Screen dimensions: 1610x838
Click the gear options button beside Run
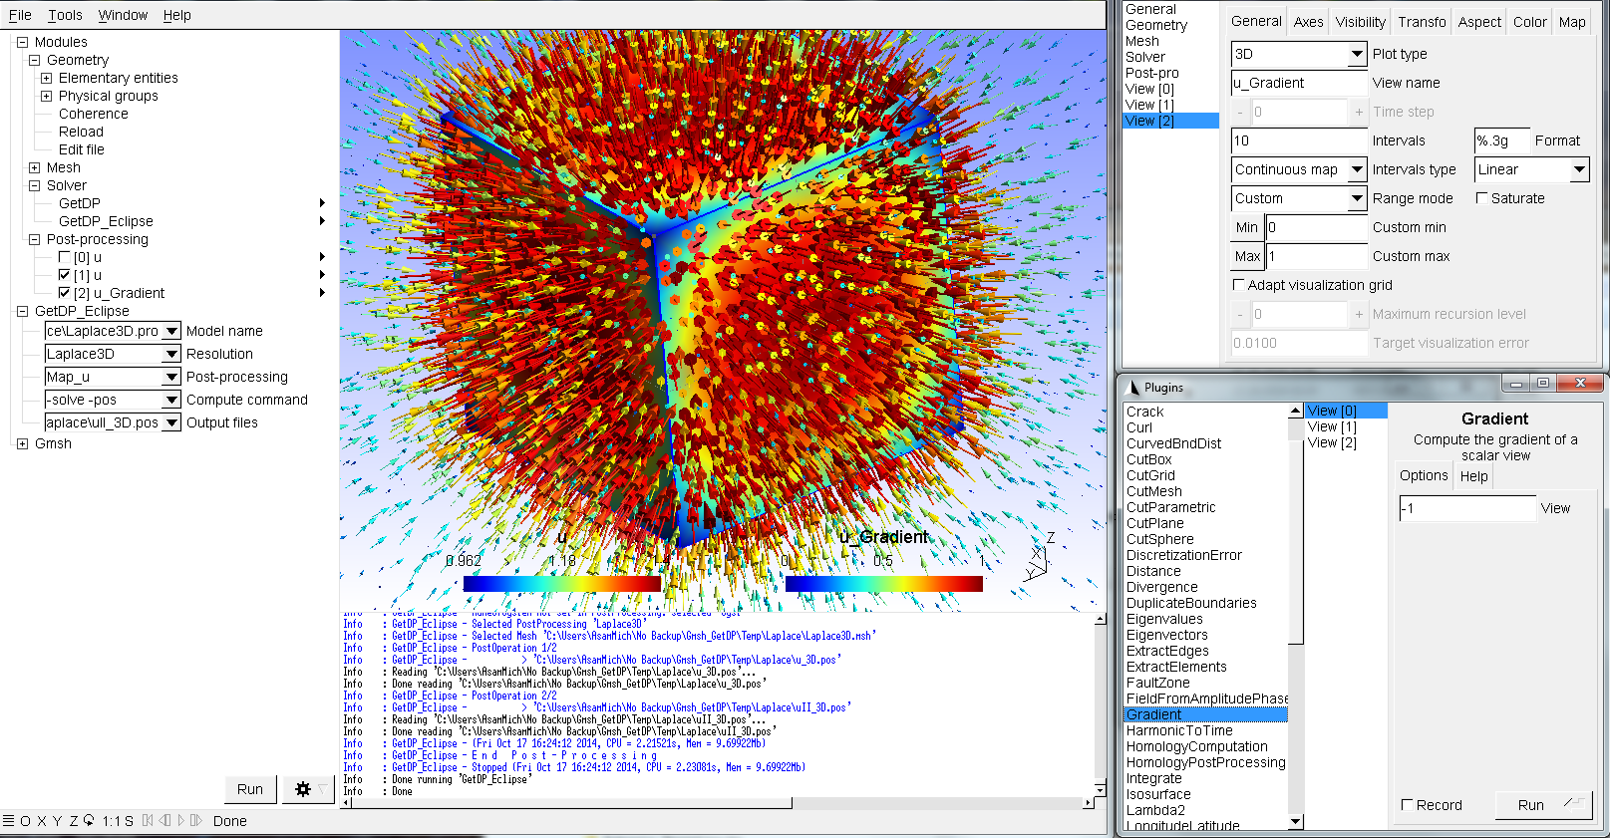303,789
